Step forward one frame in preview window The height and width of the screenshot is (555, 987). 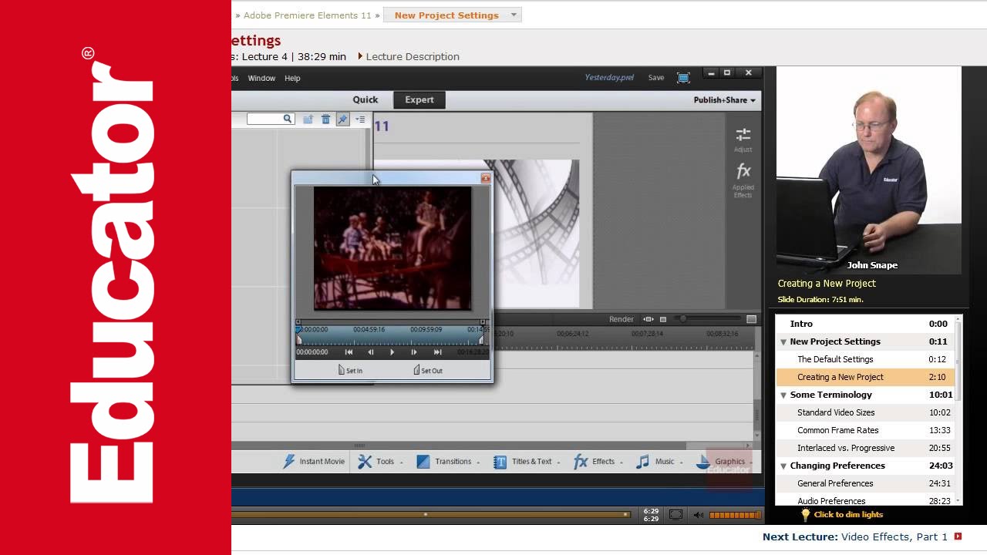tap(413, 351)
